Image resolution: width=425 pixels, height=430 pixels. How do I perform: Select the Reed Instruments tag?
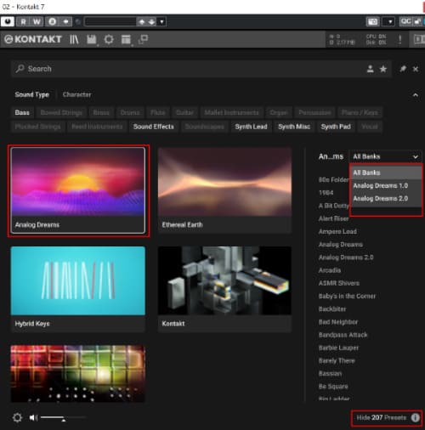(97, 127)
